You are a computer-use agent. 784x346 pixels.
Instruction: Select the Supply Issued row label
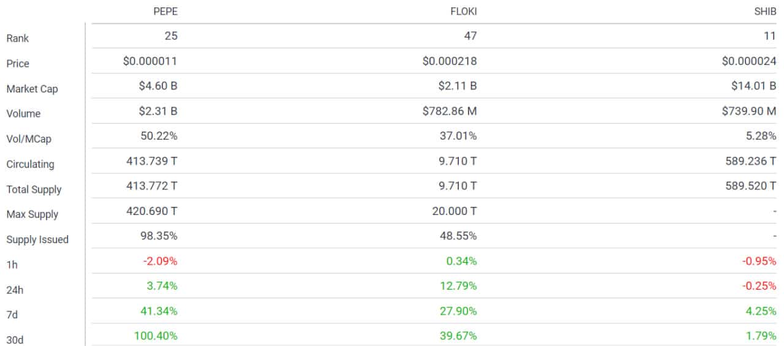(x=37, y=239)
